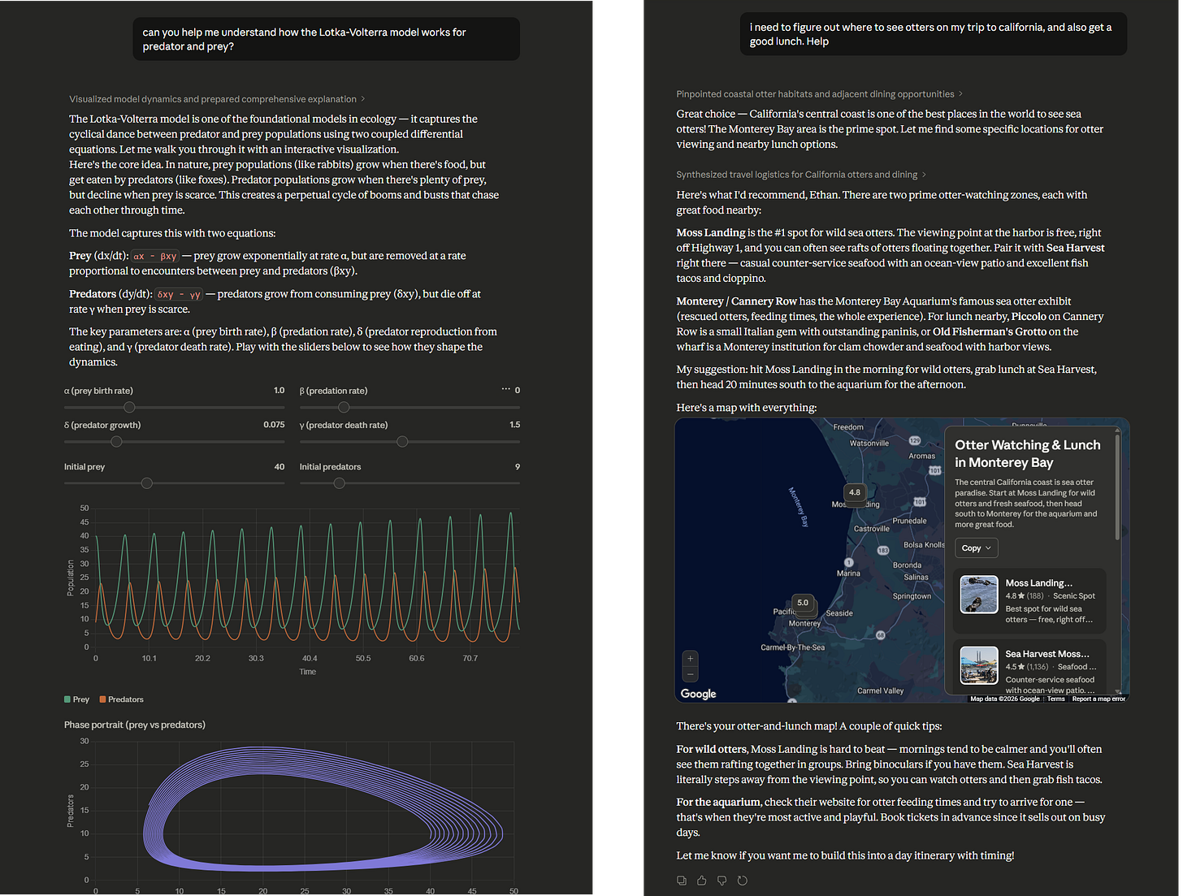The width and height of the screenshot is (1183, 896).
Task: Expand the 'Visualized model dynamics' thinking summary
Action: [x=217, y=99]
